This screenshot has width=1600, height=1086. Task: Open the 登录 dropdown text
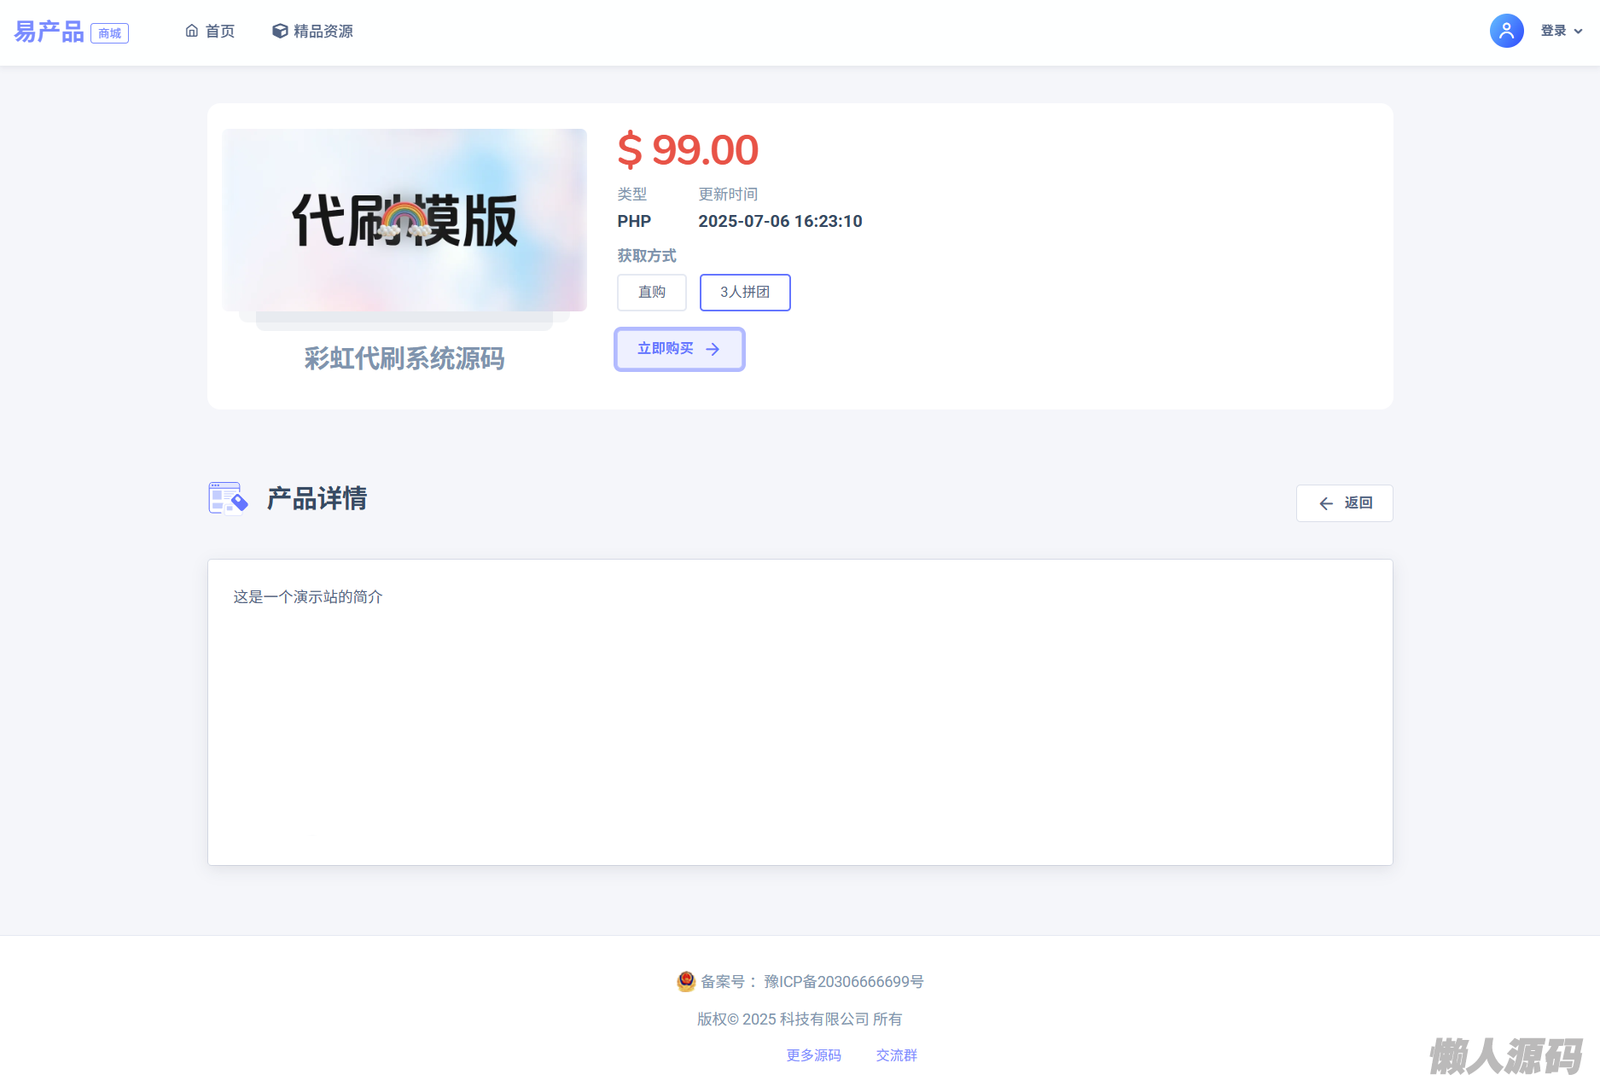tap(1553, 31)
